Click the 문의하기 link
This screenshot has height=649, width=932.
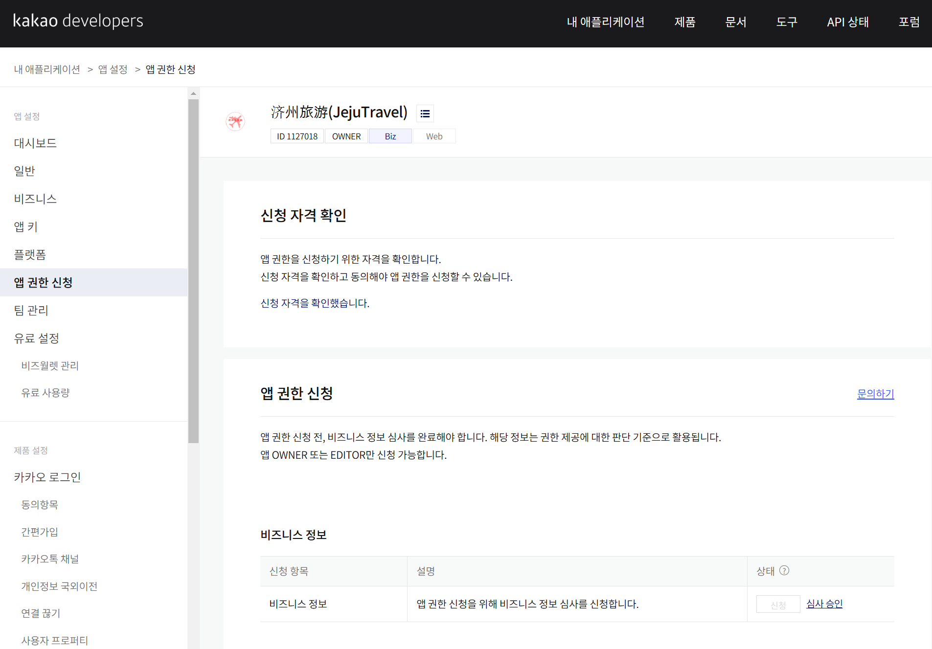coord(875,394)
